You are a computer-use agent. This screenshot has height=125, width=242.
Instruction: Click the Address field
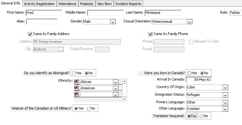click(77, 42)
